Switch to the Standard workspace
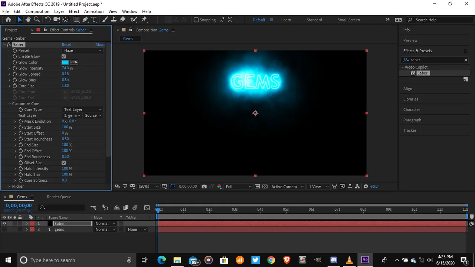Image resolution: width=475 pixels, height=267 pixels. click(x=314, y=20)
